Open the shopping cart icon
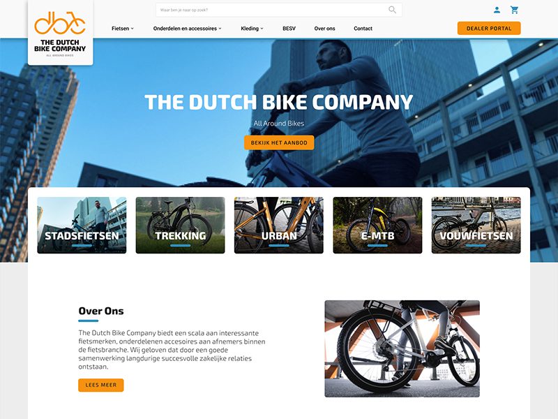Viewport: 558px width, 419px height. [x=514, y=10]
